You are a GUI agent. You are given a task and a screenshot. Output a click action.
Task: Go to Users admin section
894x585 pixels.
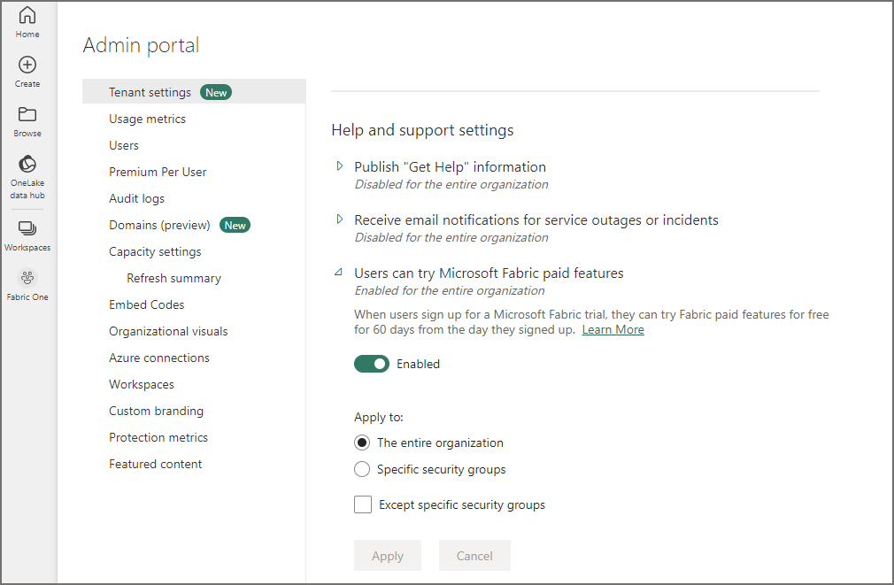click(124, 145)
